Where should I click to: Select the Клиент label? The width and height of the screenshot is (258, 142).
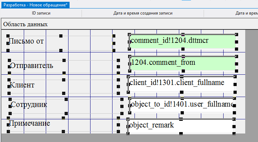click(22, 85)
